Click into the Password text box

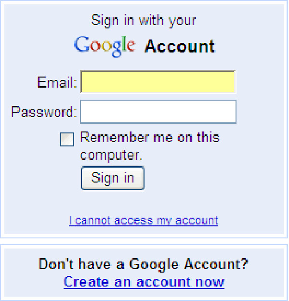pyautogui.click(x=158, y=112)
